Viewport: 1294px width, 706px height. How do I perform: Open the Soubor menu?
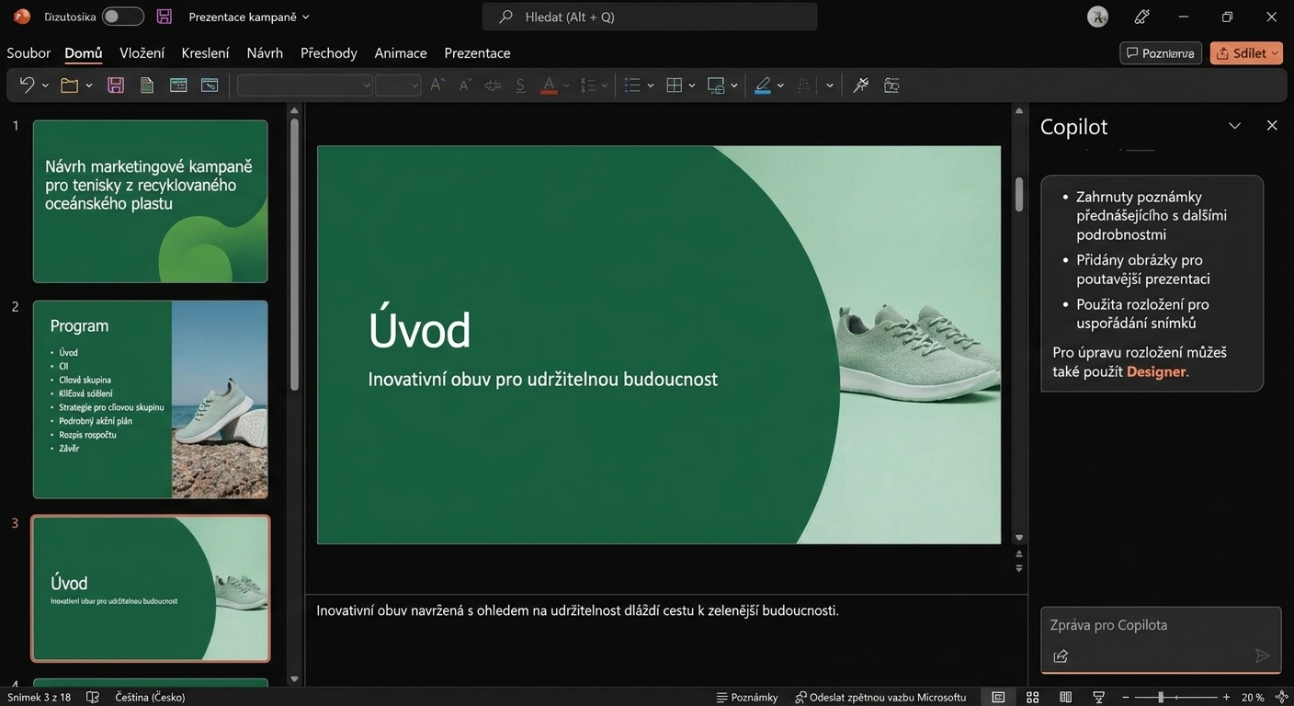[x=28, y=53]
